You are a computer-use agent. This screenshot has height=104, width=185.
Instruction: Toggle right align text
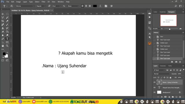90,6
